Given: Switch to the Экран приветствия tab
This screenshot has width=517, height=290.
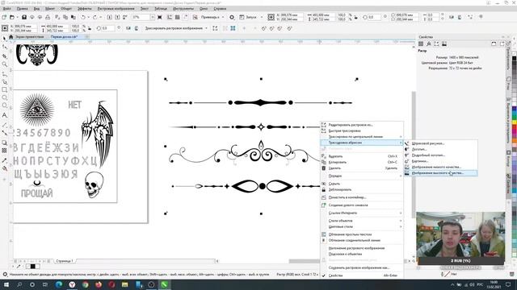Looking at the screenshot, I should click(30, 37).
